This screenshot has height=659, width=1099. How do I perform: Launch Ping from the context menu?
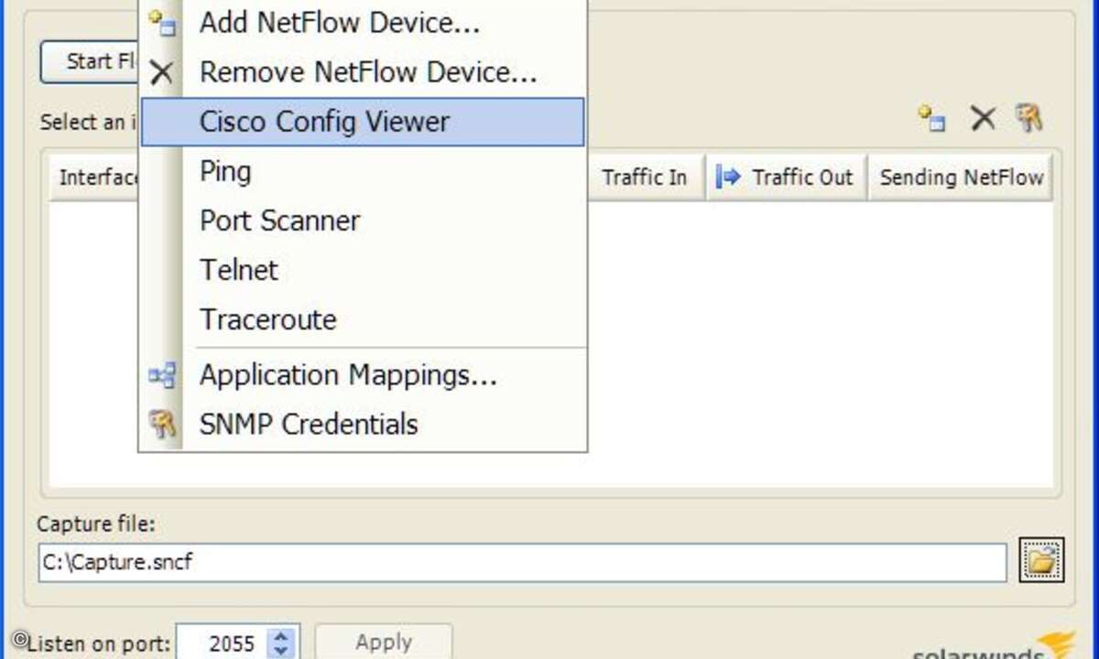tap(363, 171)
